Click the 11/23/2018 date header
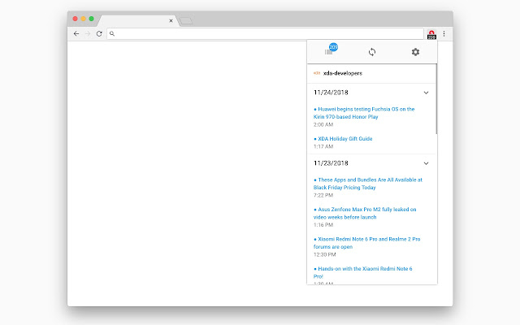 click(x=331, y=163)
